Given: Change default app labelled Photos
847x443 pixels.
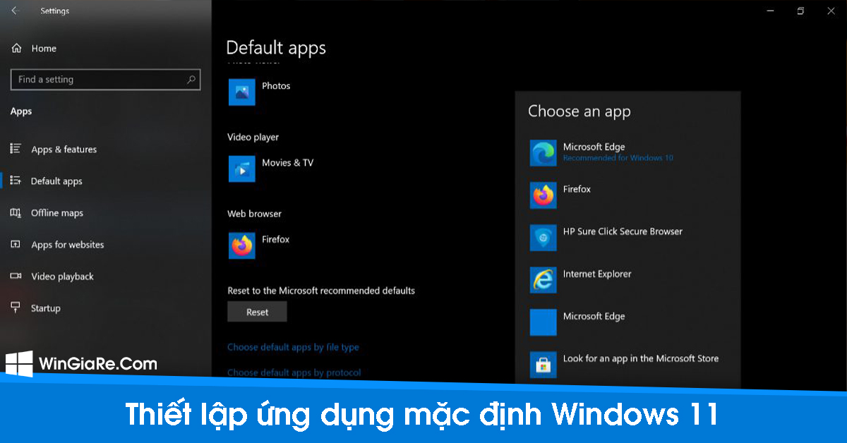Looking at the screenshot, I should 276,86.
